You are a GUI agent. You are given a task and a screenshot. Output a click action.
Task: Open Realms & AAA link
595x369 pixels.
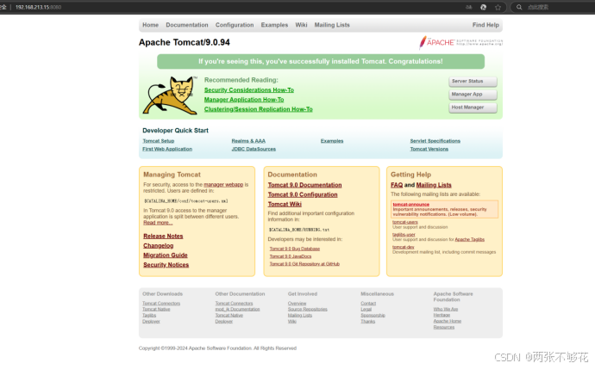[248, 141]
